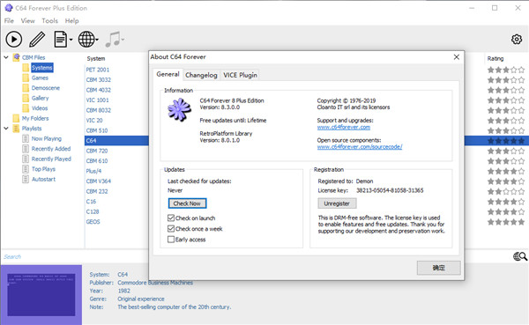
Task: Open the c64forever.com/sourcecode link
Action: 360,147
